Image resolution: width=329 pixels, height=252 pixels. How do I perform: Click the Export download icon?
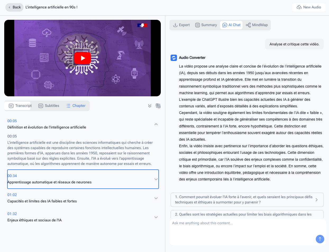point(175,25)
